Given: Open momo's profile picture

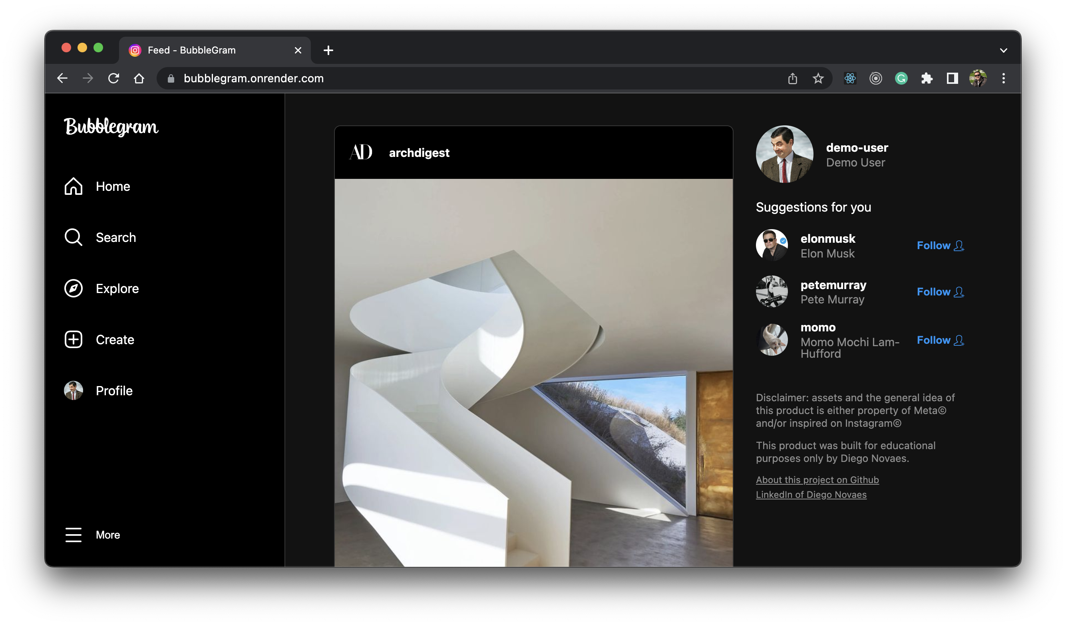Looking at the screenshot, I should [x=772, y=340].
